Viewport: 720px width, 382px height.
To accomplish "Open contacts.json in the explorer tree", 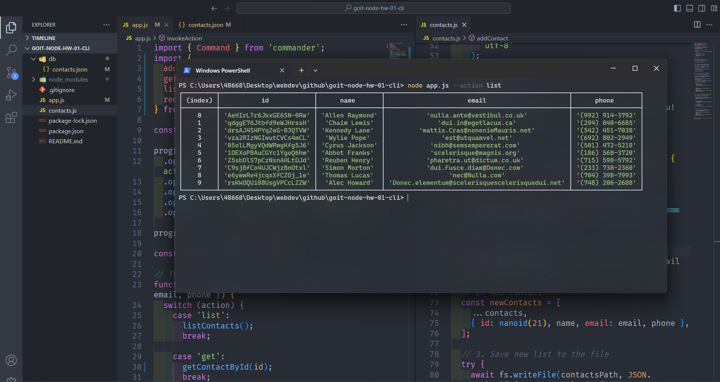I will pos(70,69).
